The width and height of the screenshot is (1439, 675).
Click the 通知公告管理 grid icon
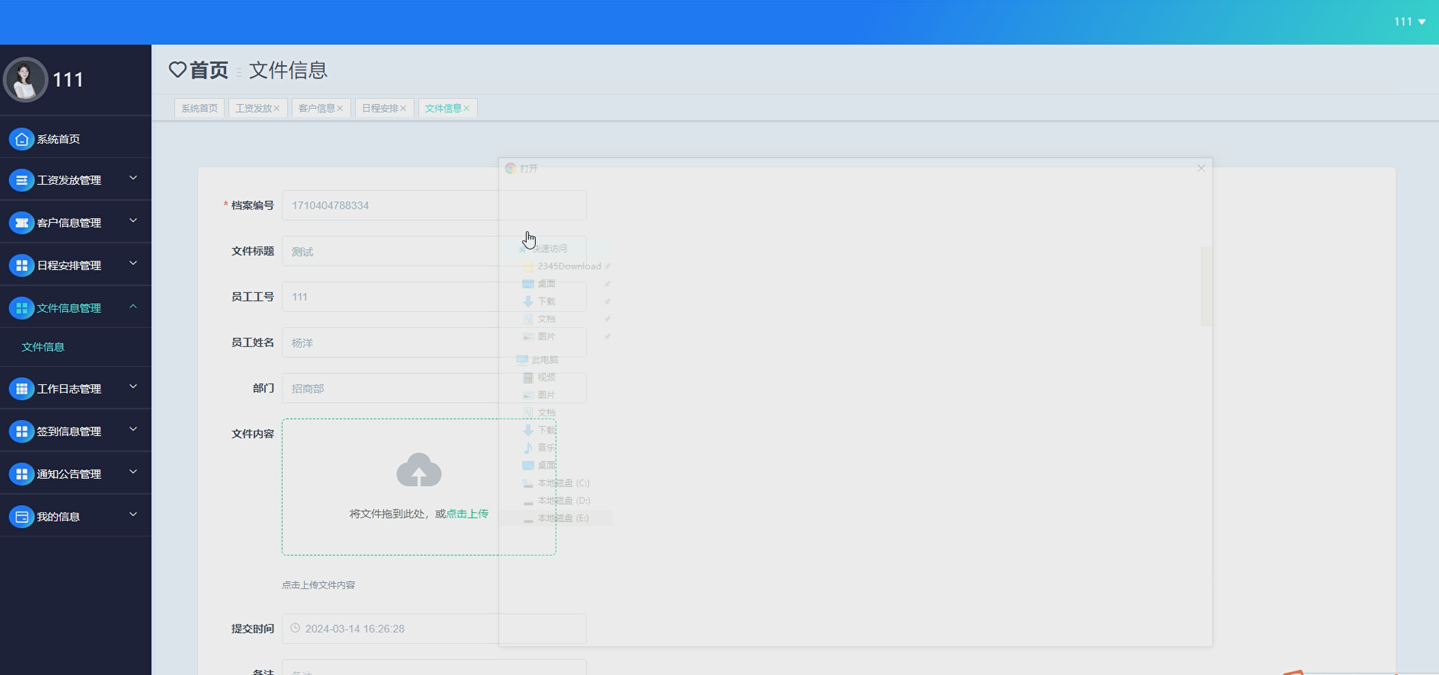point(22,474)
